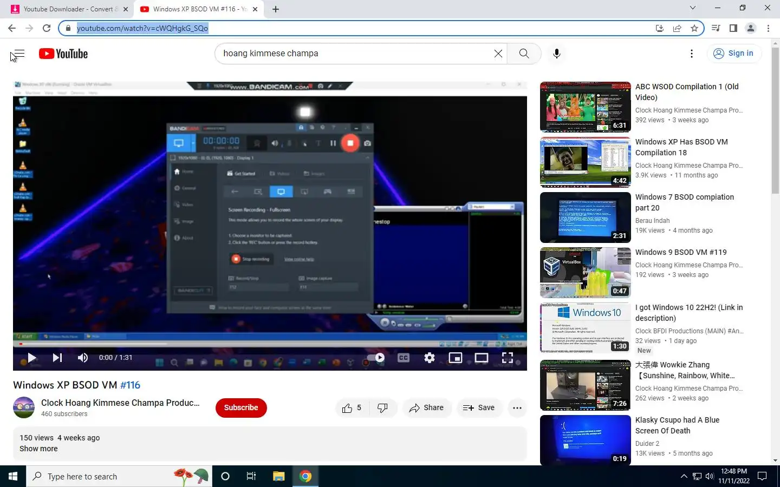780x487 pixels.
Task: Skip to next video
Action: pos(57,358)
